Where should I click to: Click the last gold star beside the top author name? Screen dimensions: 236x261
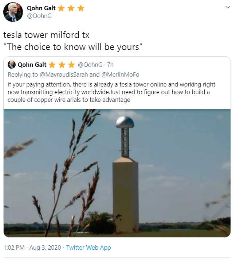(x=80, y=8)
